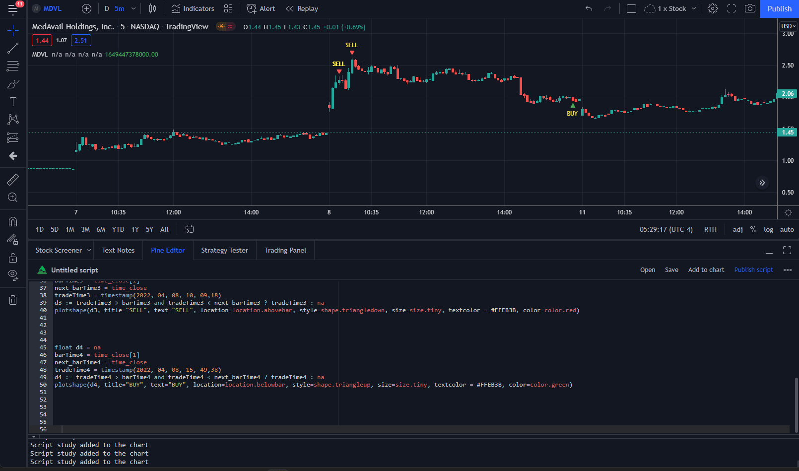Image resolution: width=799 pixels, height=471 pixels.
Task: Set chart range to 1D
Action: [40, 230]
